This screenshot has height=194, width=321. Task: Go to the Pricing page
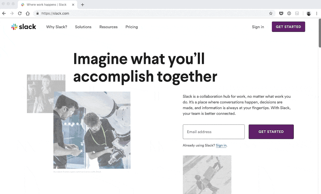pyautogui.click(x=132, y=27)
